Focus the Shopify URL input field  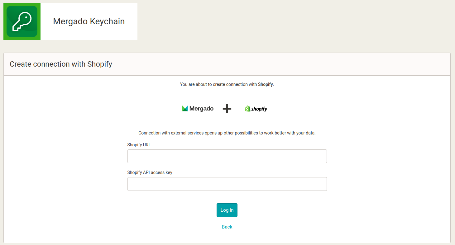click(227, 156)
